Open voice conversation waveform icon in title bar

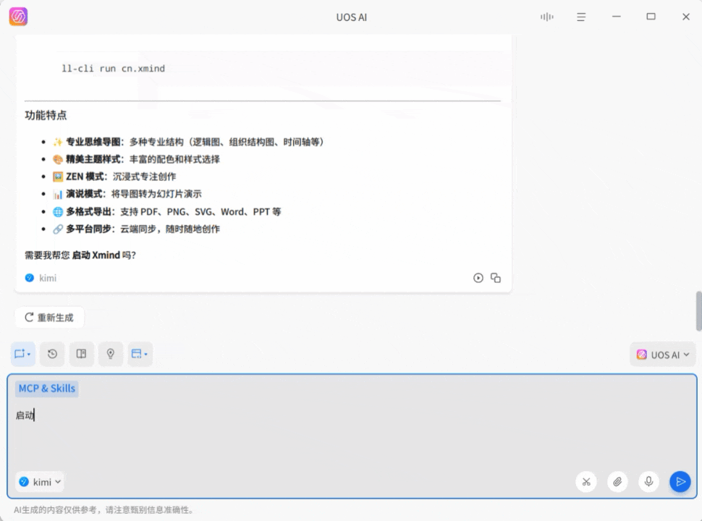[546, 17]
